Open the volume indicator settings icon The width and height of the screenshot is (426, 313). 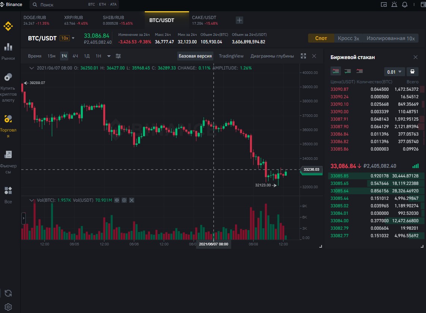124,200
